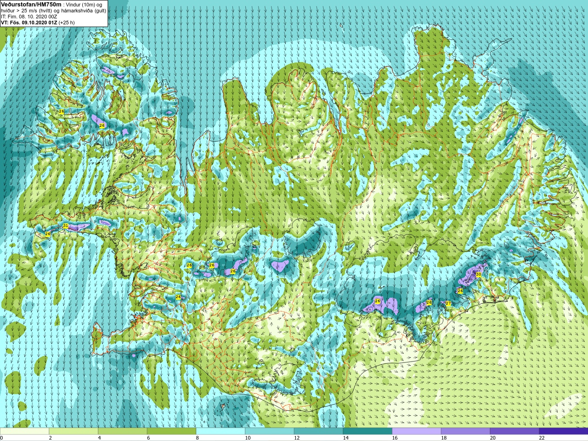This screenshot has height=441, width=588.
Task: Click the legend scale value 12
Action: (x=297, y=438)
